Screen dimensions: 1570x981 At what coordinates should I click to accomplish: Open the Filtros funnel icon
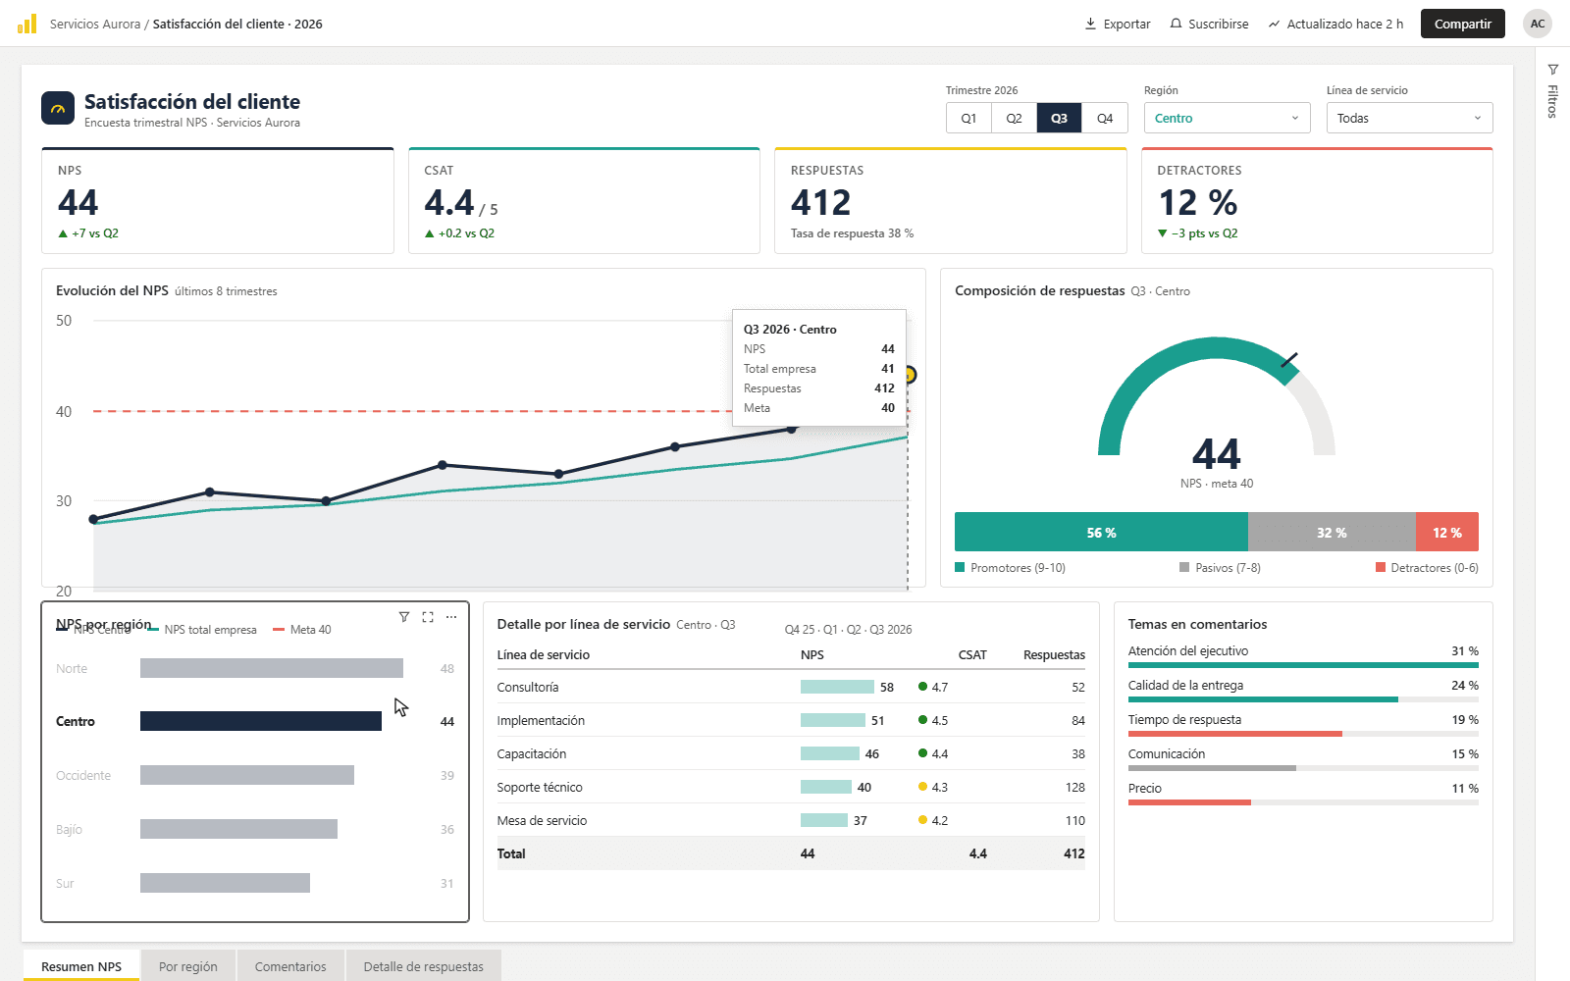click(x=1553, y=70)
